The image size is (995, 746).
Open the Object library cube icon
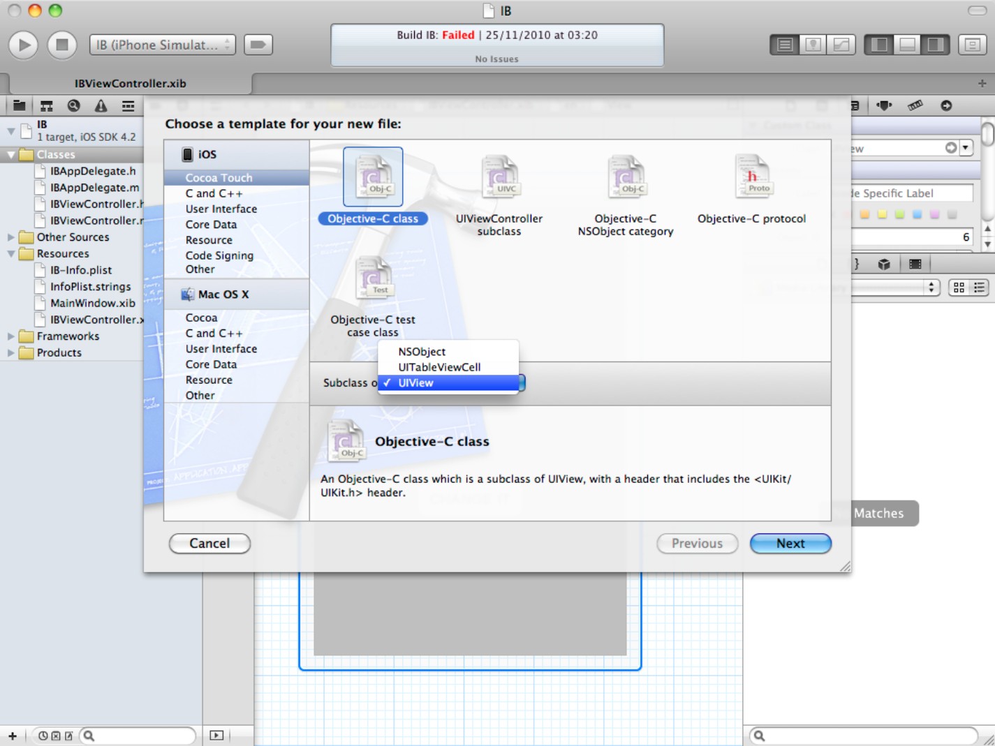[884, 264]
